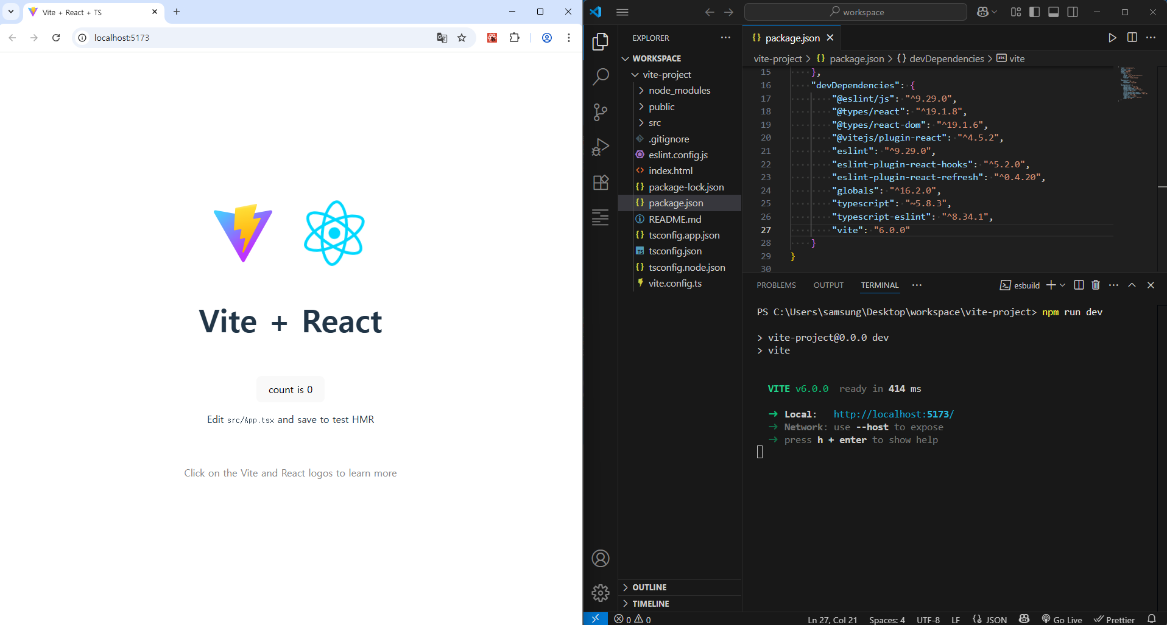The height and width of the screenshot is (625, 1167).
Task: Switch to the PROBLEMS panel tab
Action: (x=776, y=285)
